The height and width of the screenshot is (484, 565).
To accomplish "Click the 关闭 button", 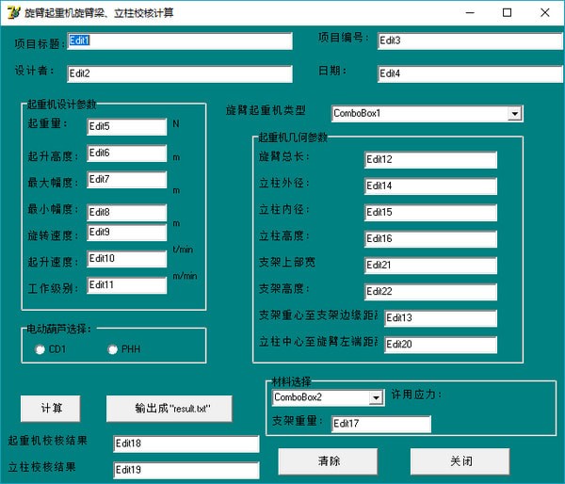I will click(x=460, y=461).
